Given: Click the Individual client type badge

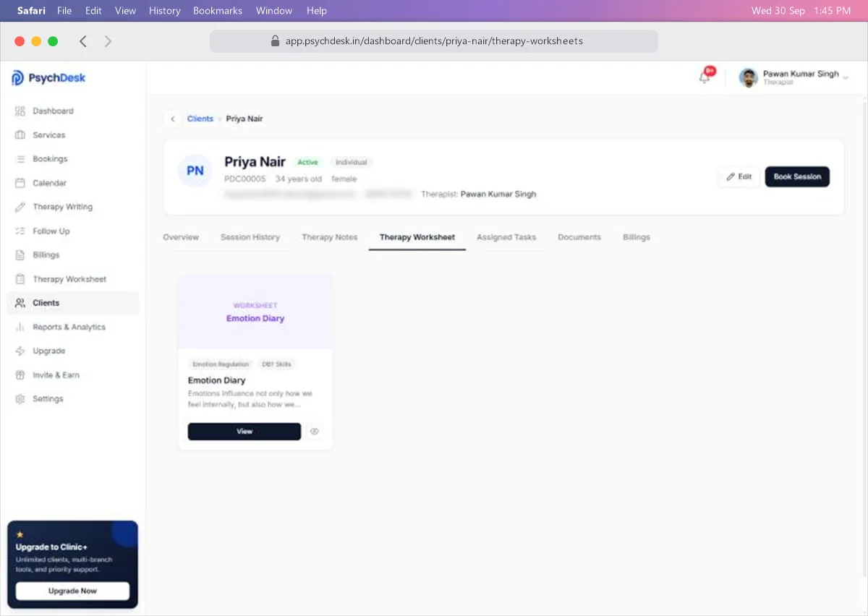Looking at the screenshot, I should coord(352,163).
